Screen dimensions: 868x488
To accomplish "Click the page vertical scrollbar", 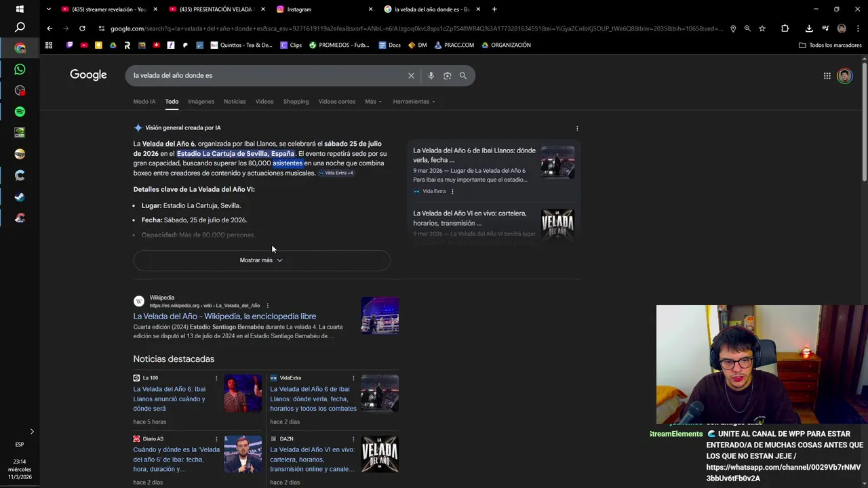I will 864,122.
